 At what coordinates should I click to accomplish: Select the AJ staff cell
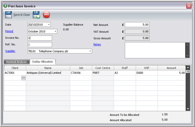click(125, 73)
